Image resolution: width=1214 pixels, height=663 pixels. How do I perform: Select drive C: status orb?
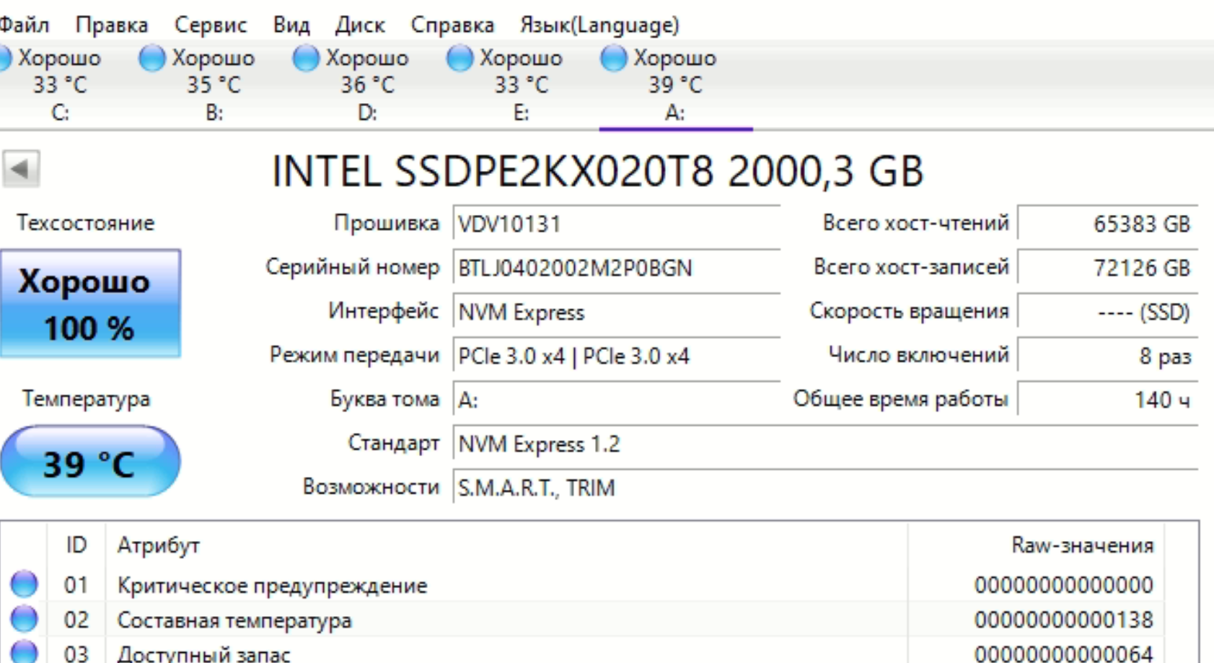4,58
